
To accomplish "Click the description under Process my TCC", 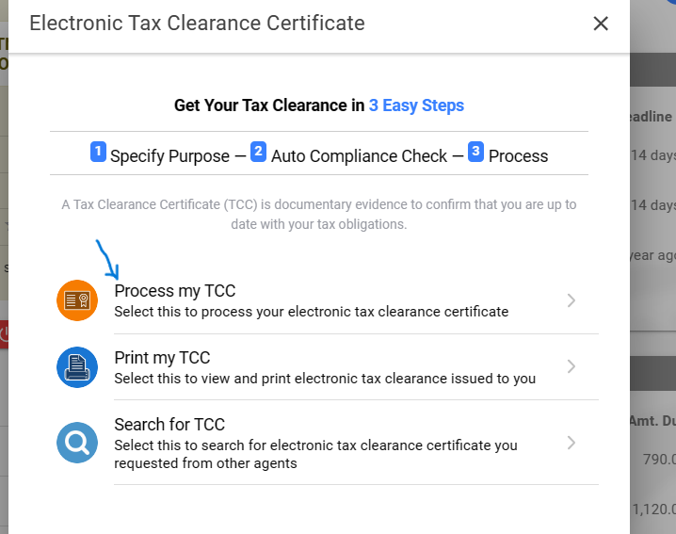I will point(311,312).
